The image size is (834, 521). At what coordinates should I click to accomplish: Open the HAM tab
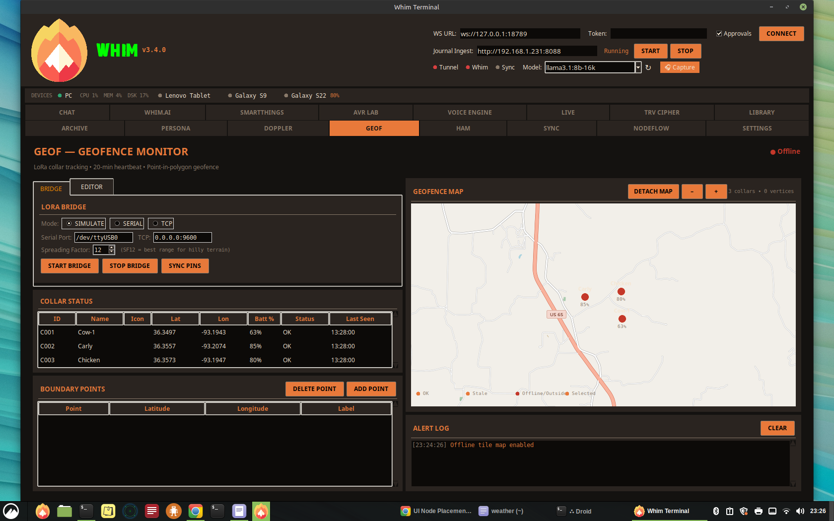pos(463,129)
